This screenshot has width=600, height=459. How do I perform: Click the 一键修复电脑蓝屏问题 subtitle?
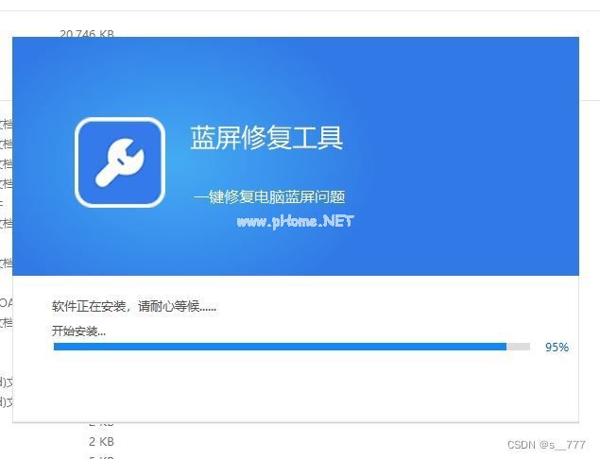269,197
